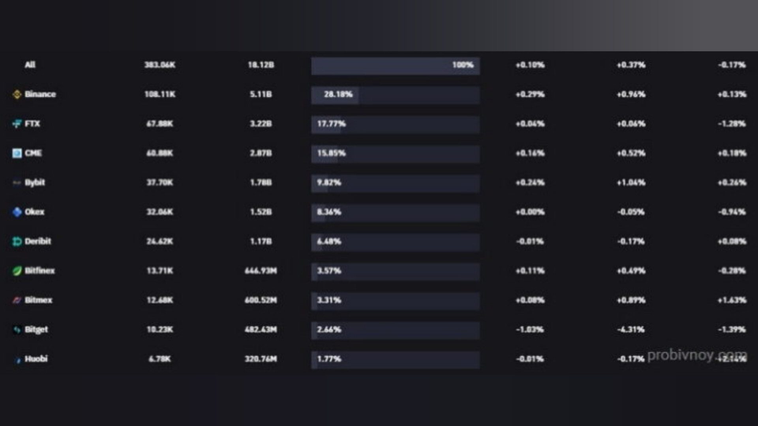Click the Bybit exchange logo icon

[x=17, y=183]
